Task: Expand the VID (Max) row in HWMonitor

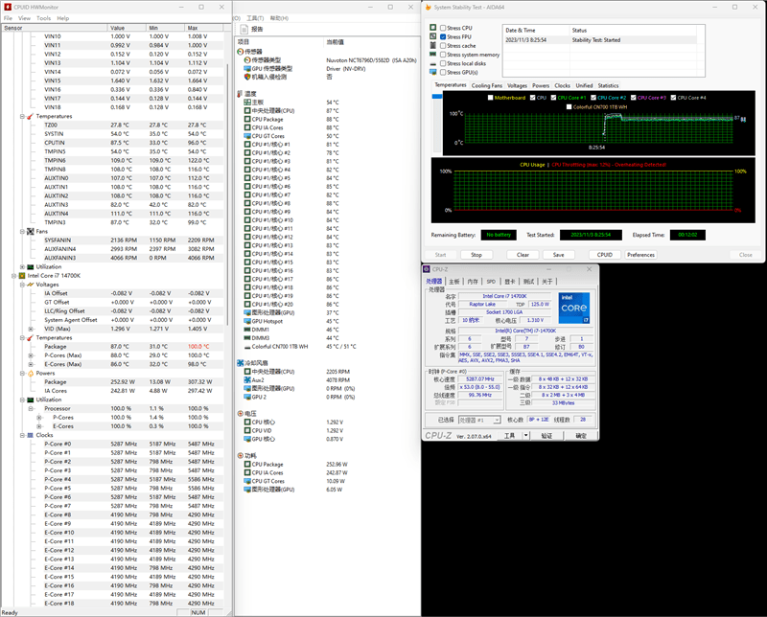Action: pyautogui.click(x=31, y=329)
